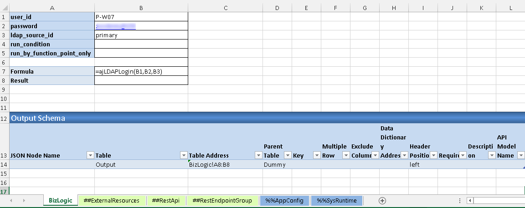Open the Description column filter dropdown

(x=491, y=155)
